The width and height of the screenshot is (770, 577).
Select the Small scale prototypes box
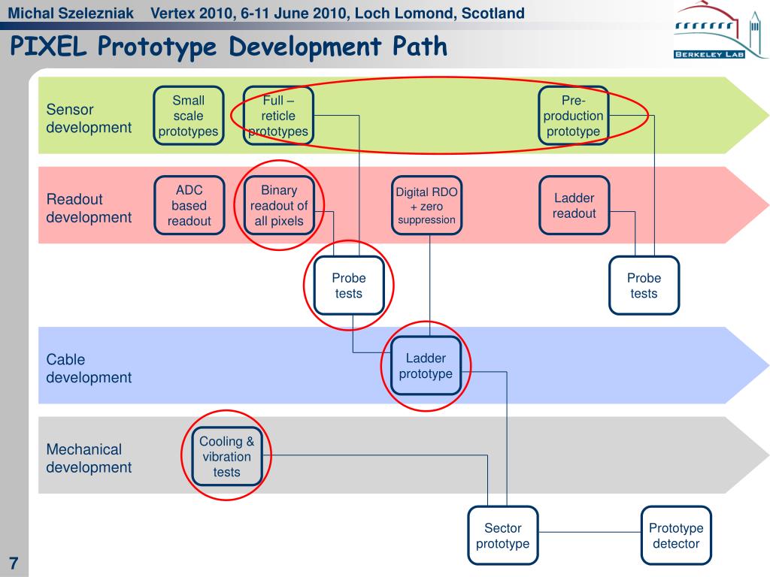click(x=189, y=116)
